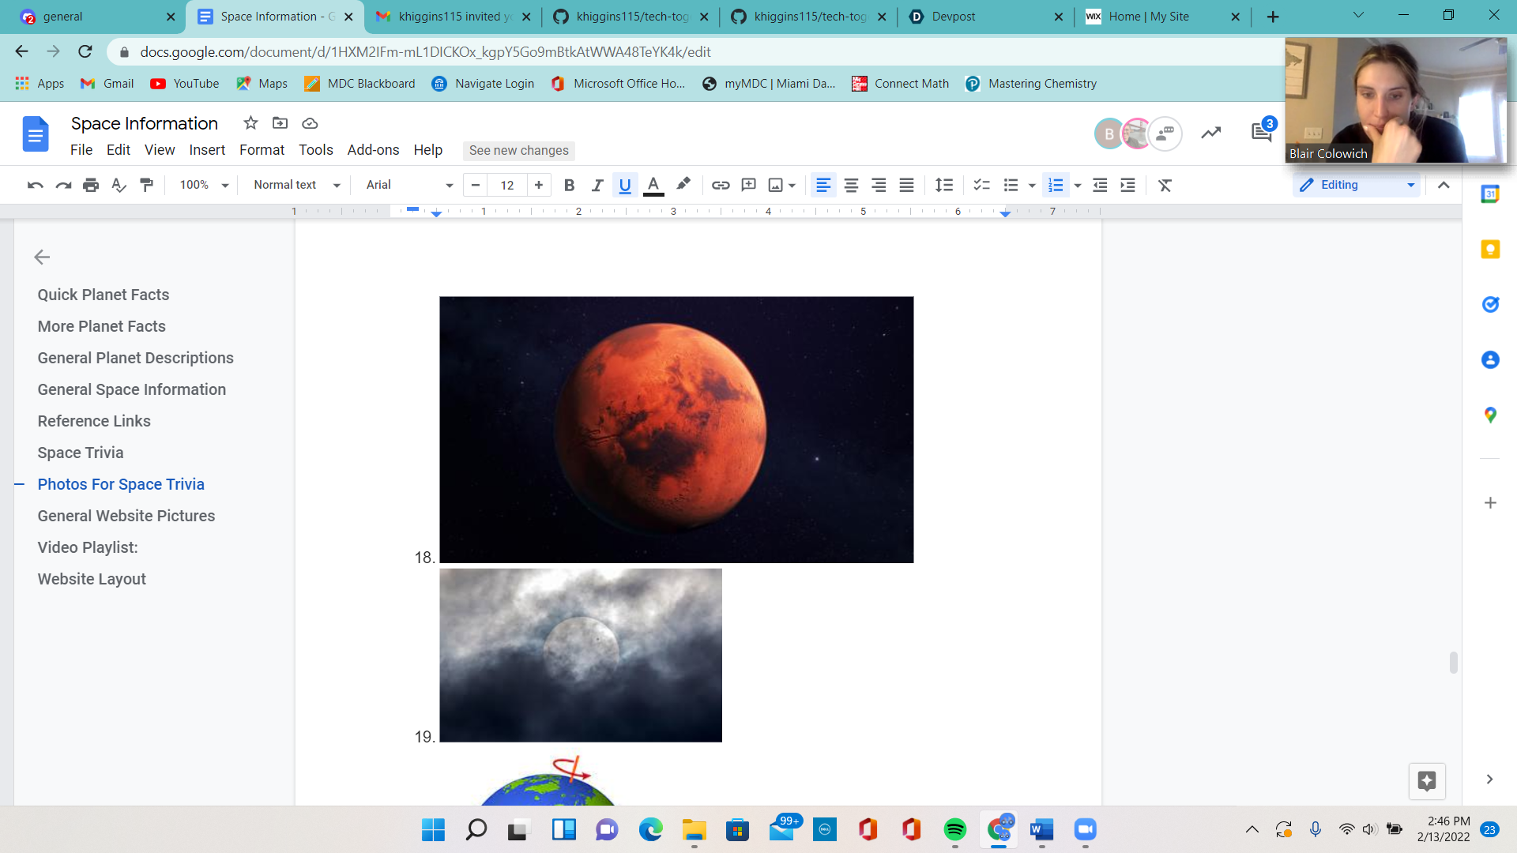Toggle underline formatting
This screenshot has height=853, width=1517.
click(625, 185)
